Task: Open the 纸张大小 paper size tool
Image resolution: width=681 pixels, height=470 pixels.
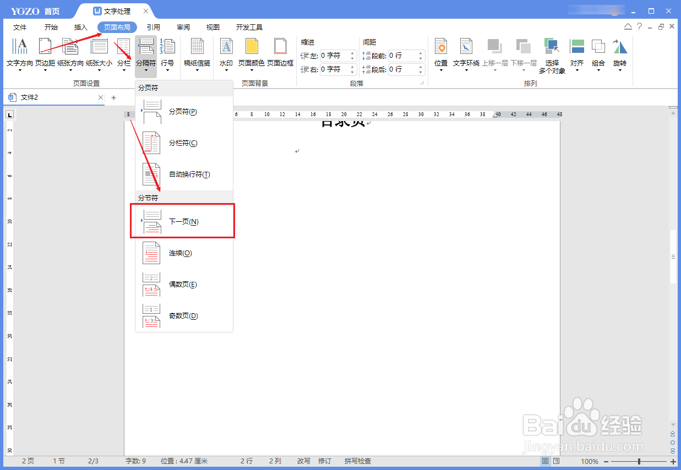Action: (99, 55)
